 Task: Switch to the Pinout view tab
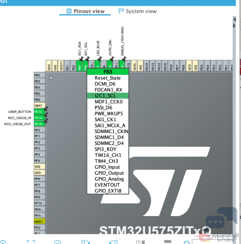(x=85, y=12)
